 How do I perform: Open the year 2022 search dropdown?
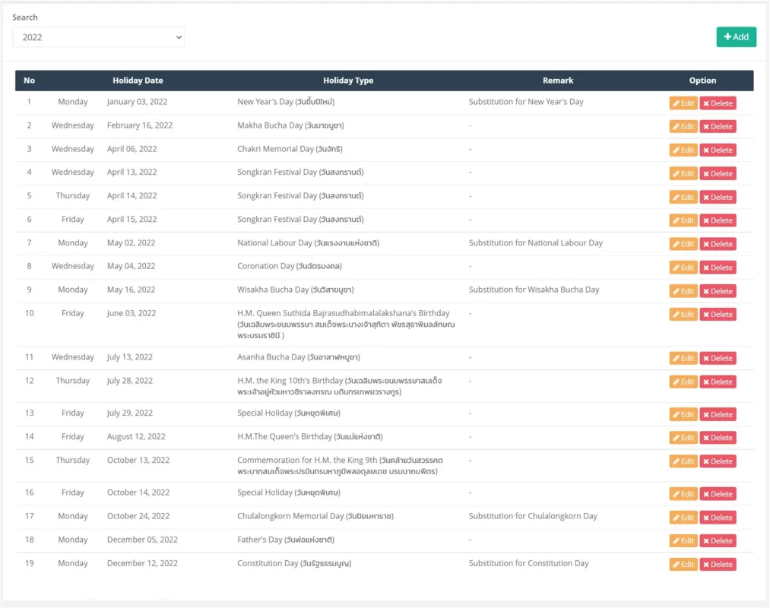coord(98,37)
